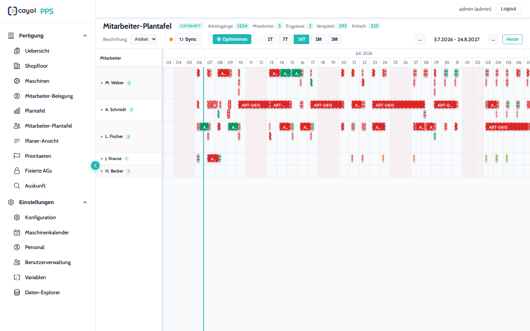Collapse the H. Becker employee row
Image resolution: width=530 pixels, height=331 pixels.
tap(102, 171)
